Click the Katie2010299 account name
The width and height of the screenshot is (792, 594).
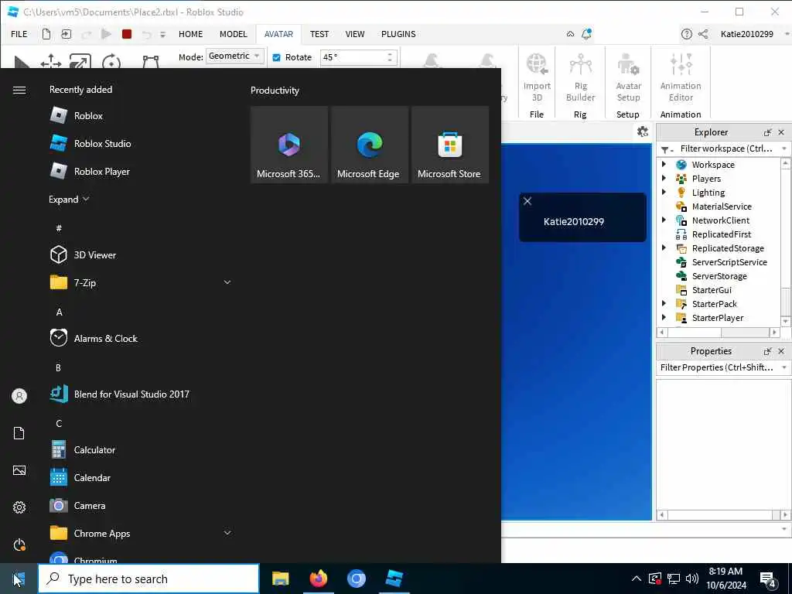746,34
